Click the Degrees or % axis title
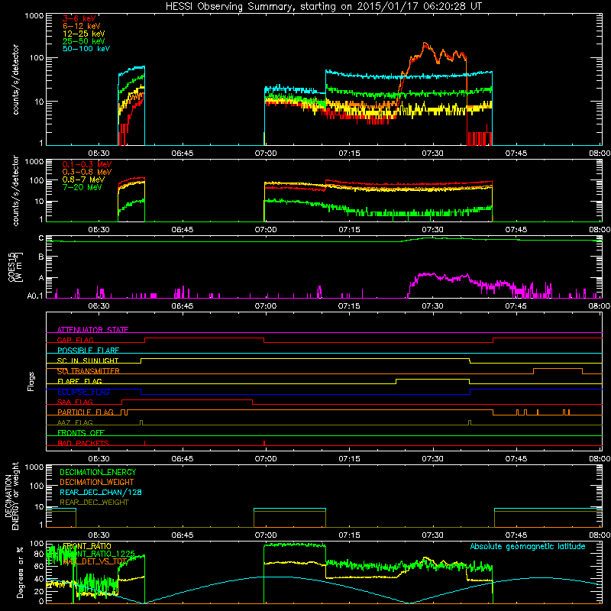611x611 pixels. [x=20, y=572]
